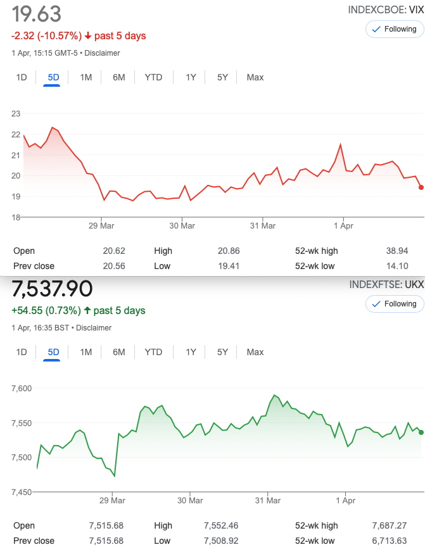
Task: Open the VIX Disclaimer link
Action: (x=102, y=53)
